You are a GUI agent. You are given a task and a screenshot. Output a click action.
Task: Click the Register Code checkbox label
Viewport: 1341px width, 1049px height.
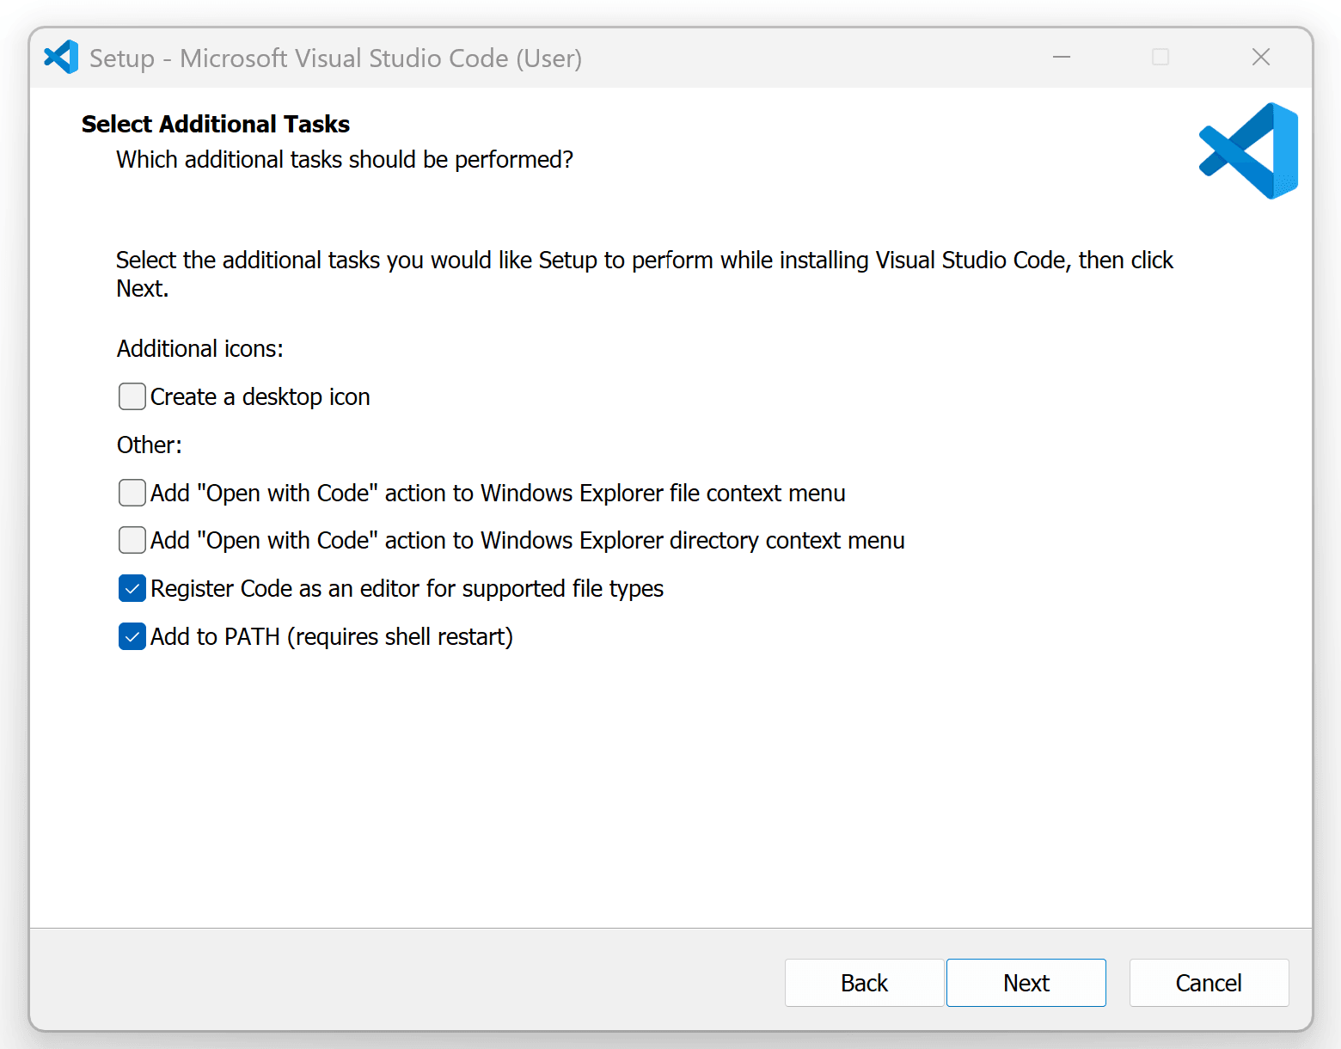[407, 588]
